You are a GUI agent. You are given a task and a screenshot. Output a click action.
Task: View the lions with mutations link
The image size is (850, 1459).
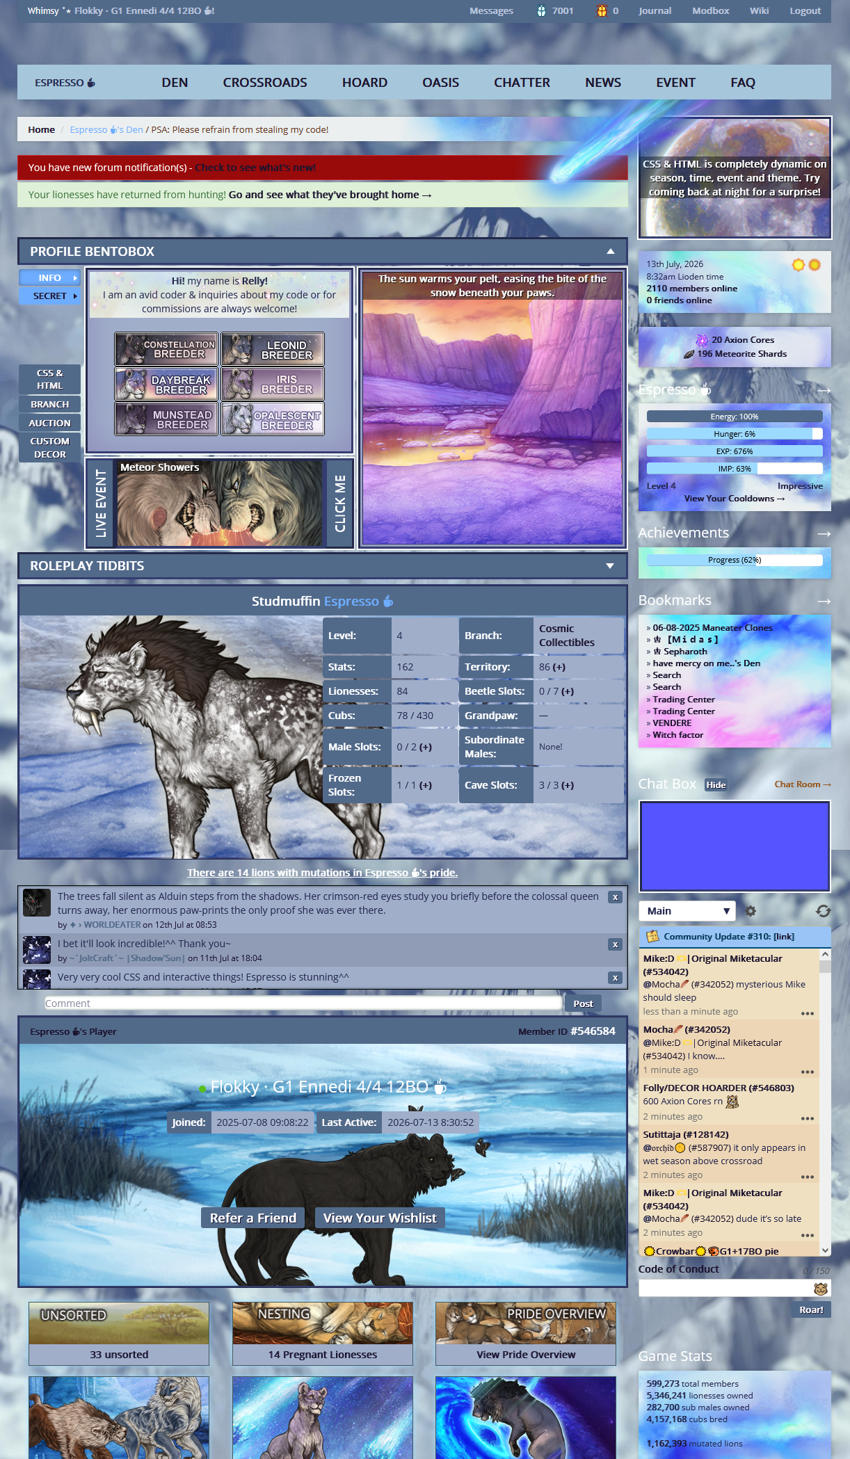pos(322,873)
